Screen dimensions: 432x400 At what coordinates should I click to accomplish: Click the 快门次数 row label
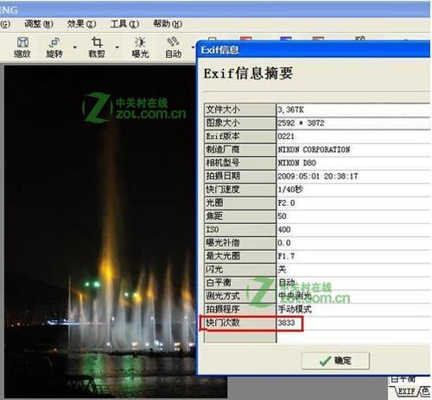pos(223,322)
